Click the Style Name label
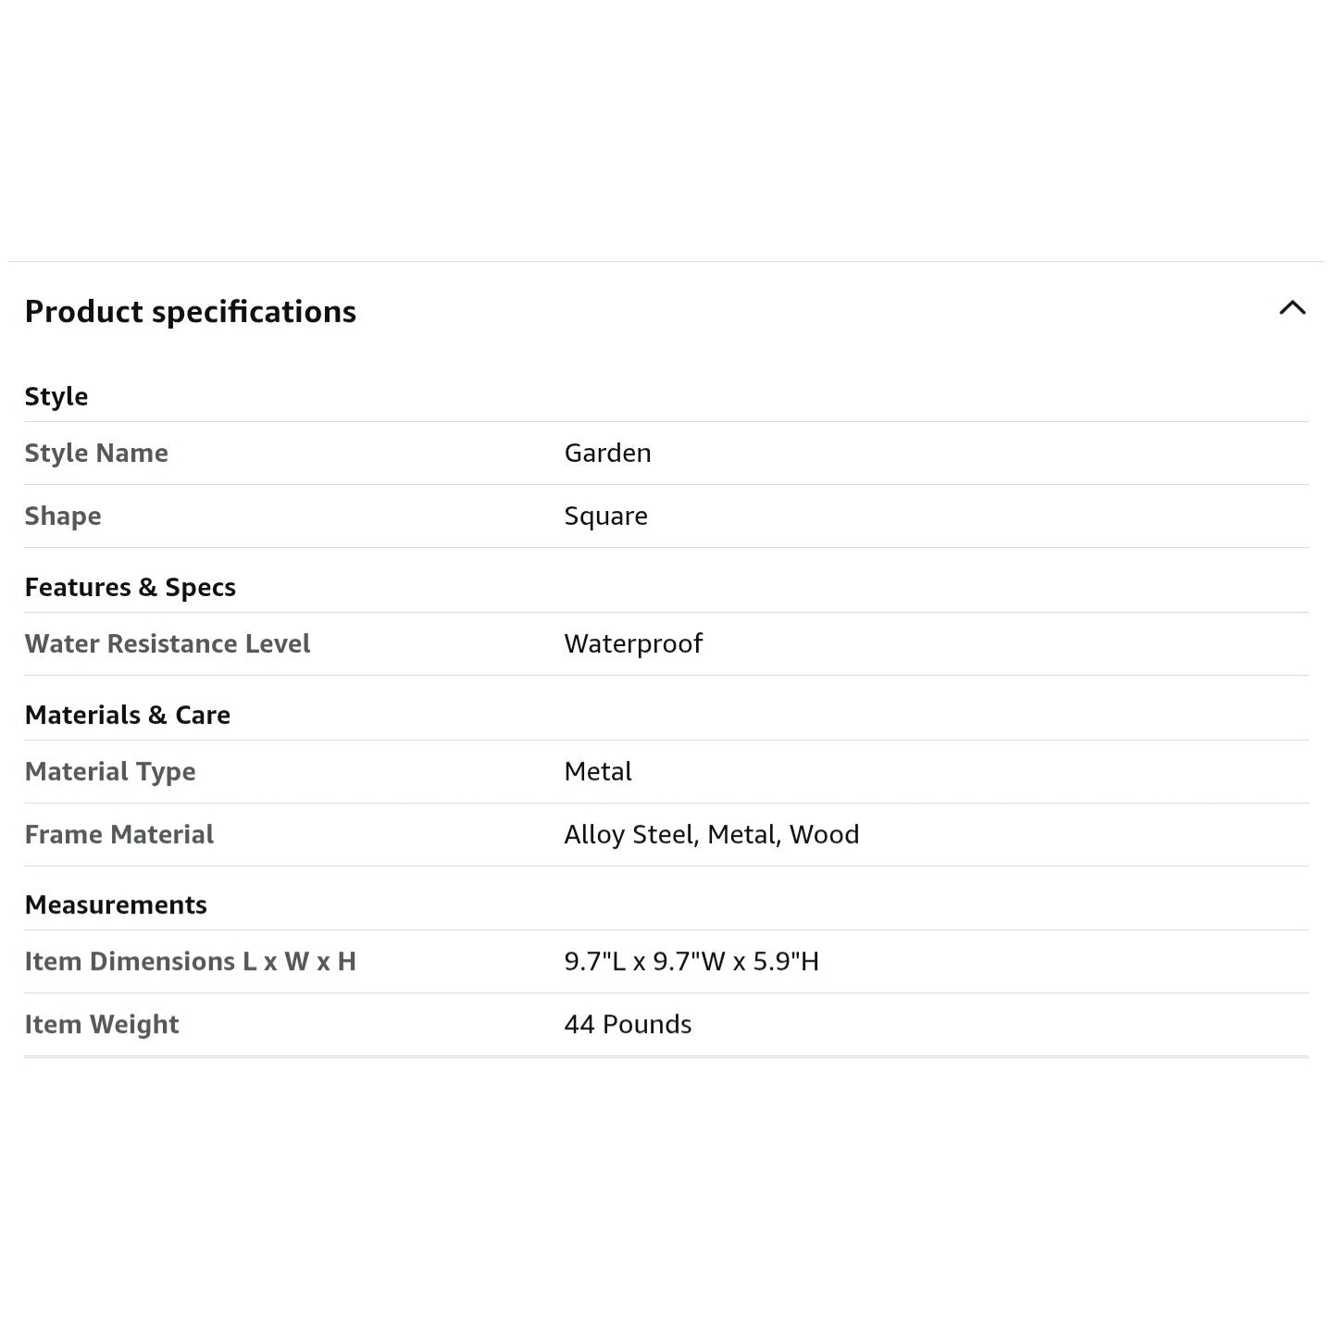The image size is (1333, 1333). click(x=96, y=453)
